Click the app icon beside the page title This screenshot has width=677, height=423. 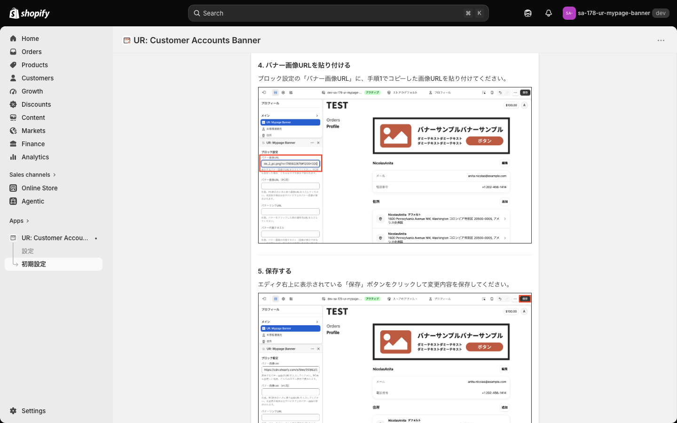(127, 40)
